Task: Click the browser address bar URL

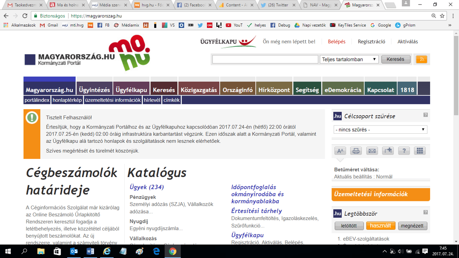Action: pyautogui.click(x=96, y=16)
